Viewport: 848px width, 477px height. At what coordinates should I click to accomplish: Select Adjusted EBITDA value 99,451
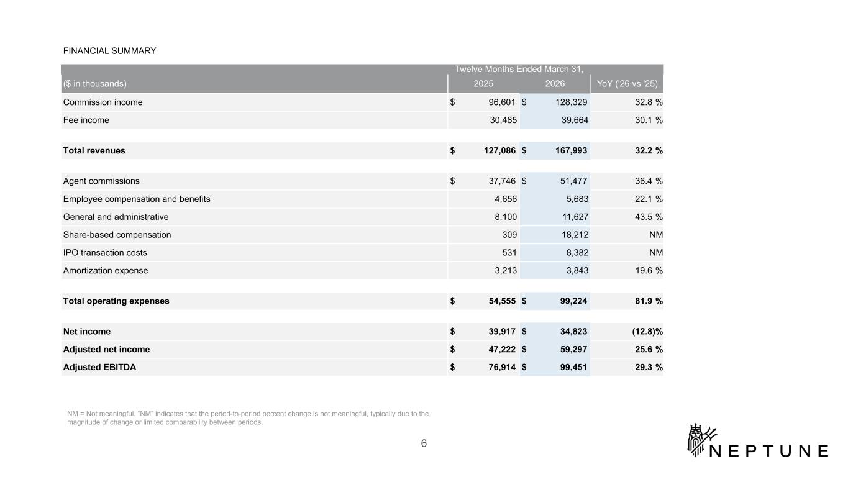tap(572, 368)
